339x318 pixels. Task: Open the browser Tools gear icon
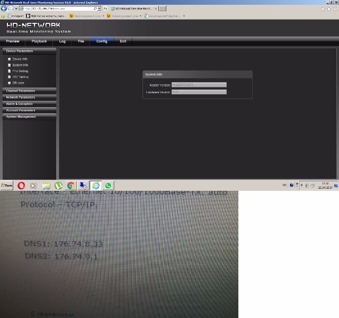click(335, 9)
